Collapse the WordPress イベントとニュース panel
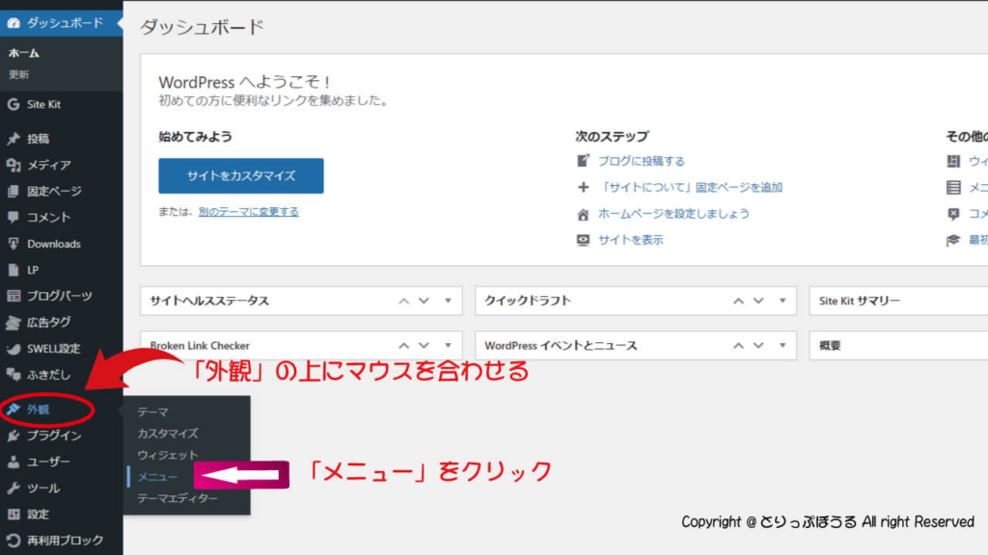 pyautogui.click(x=782, y=346)
